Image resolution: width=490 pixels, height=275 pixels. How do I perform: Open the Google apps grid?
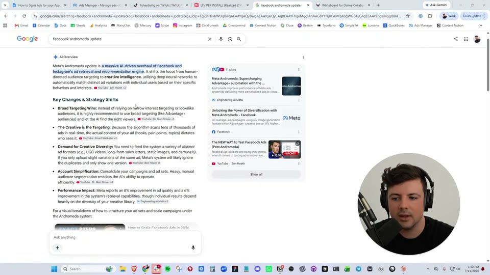coord(466,39)
